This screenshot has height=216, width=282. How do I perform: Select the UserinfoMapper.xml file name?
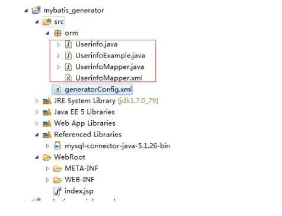[x=109, y=78]
